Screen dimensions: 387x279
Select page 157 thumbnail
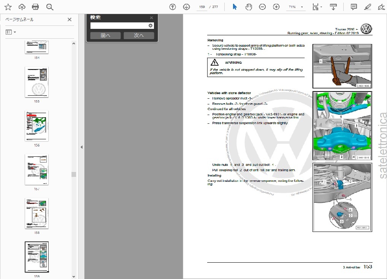[x=36, y=170]
